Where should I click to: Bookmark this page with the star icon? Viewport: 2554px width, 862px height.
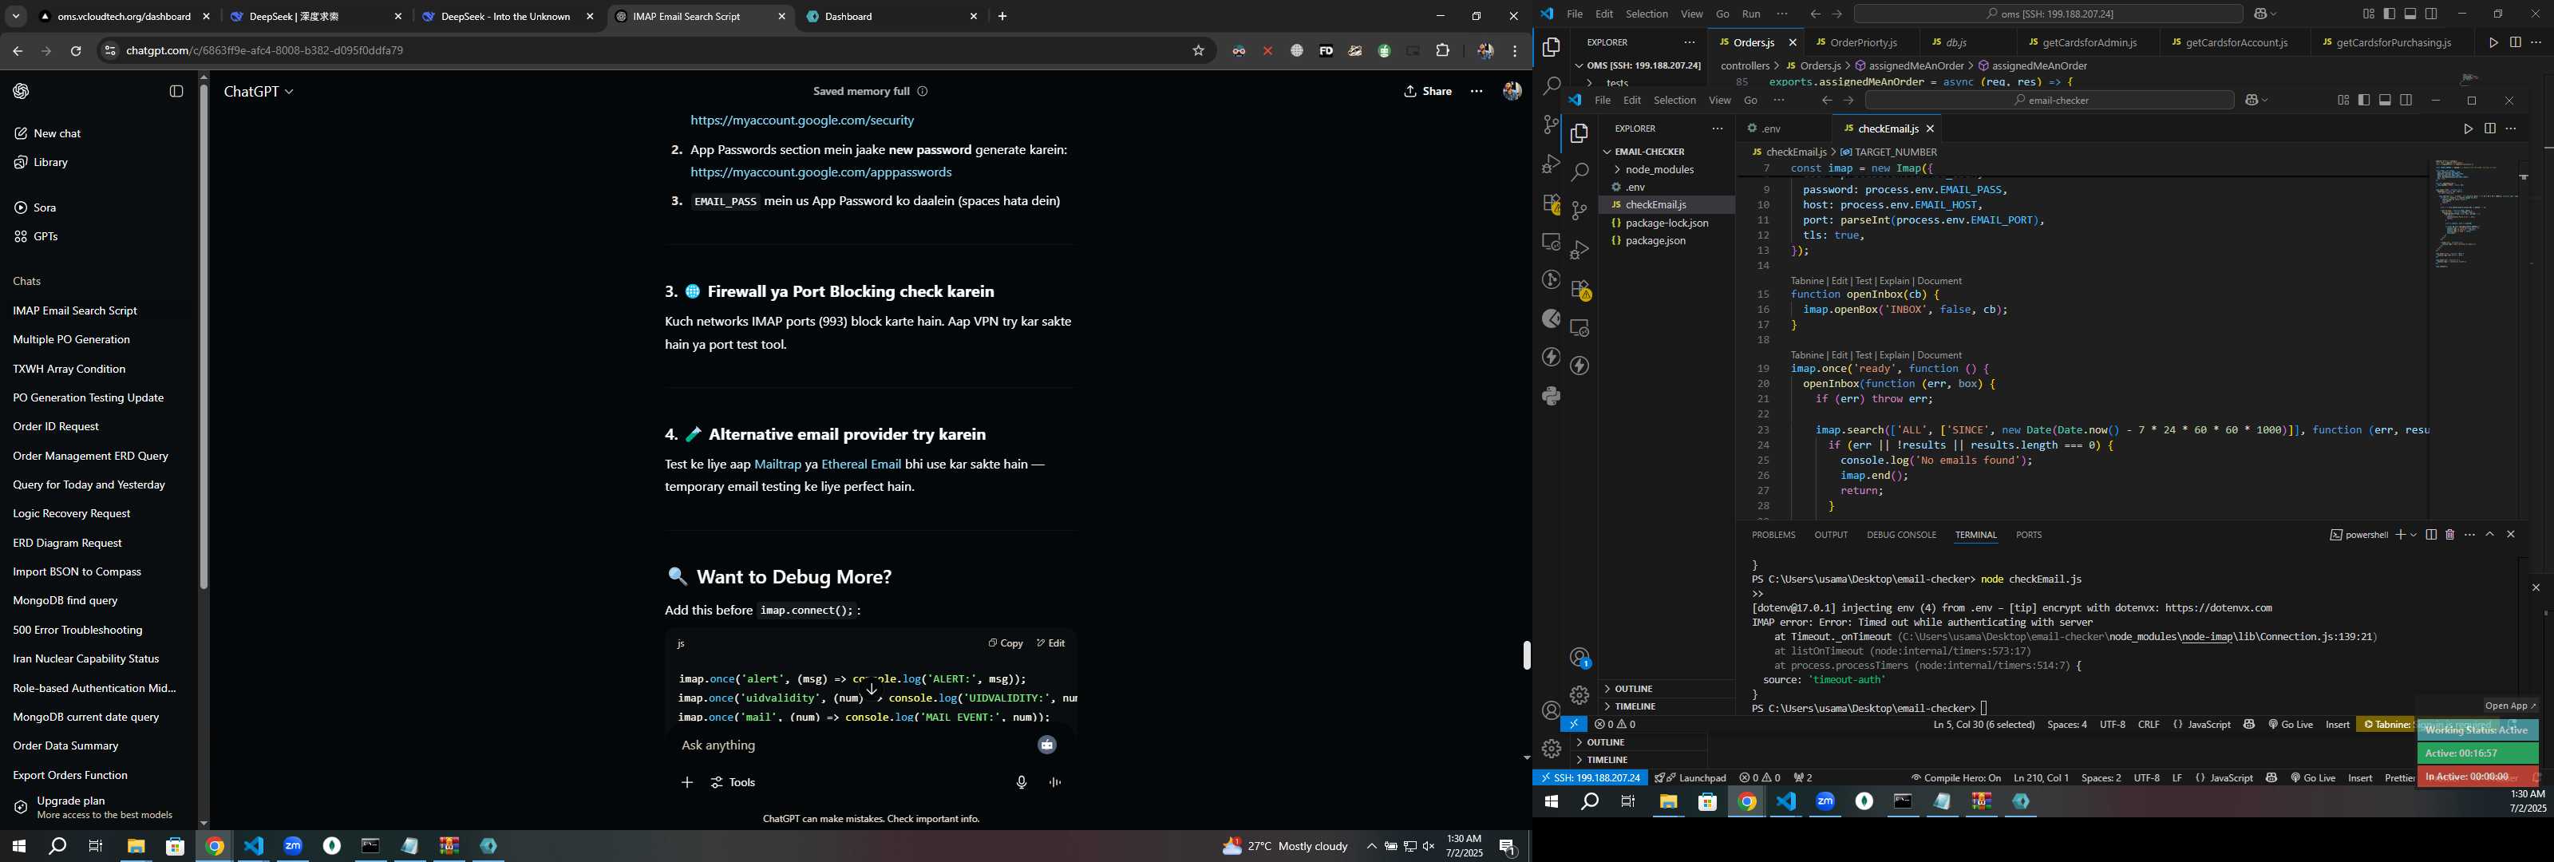1198,50
